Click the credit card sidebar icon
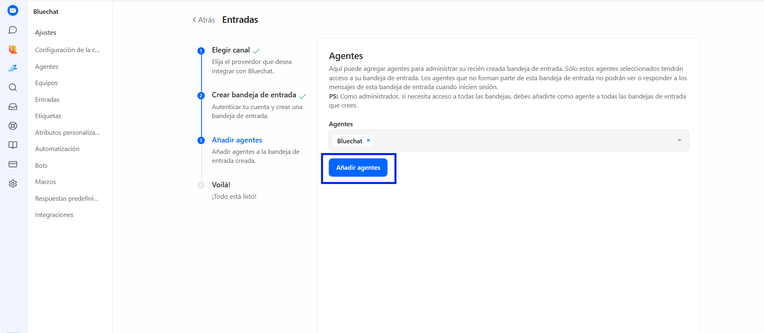 pyautogui.click(x=13, y=164)
